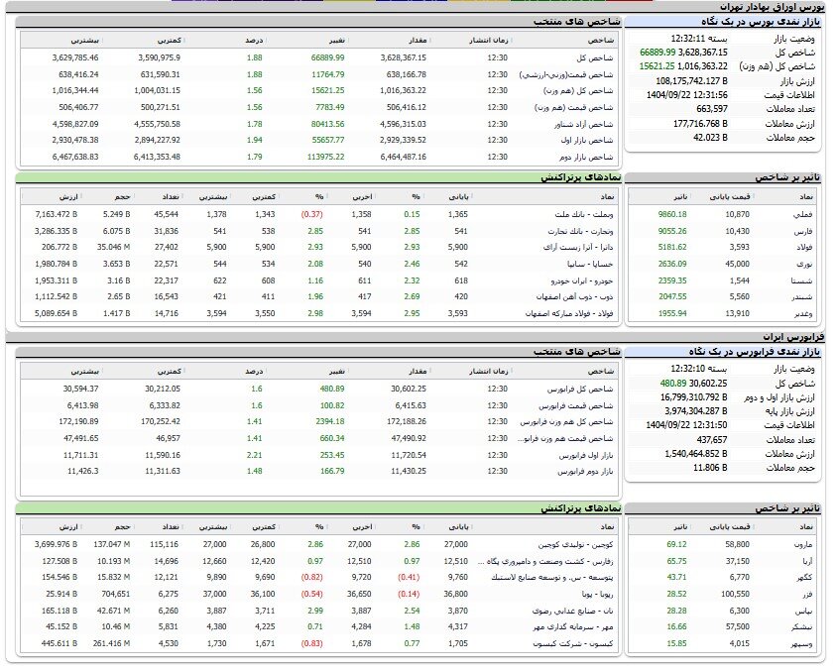837x671 pixels.
Task: Click the وسپهر symbol link
Action: pos(801,642)
